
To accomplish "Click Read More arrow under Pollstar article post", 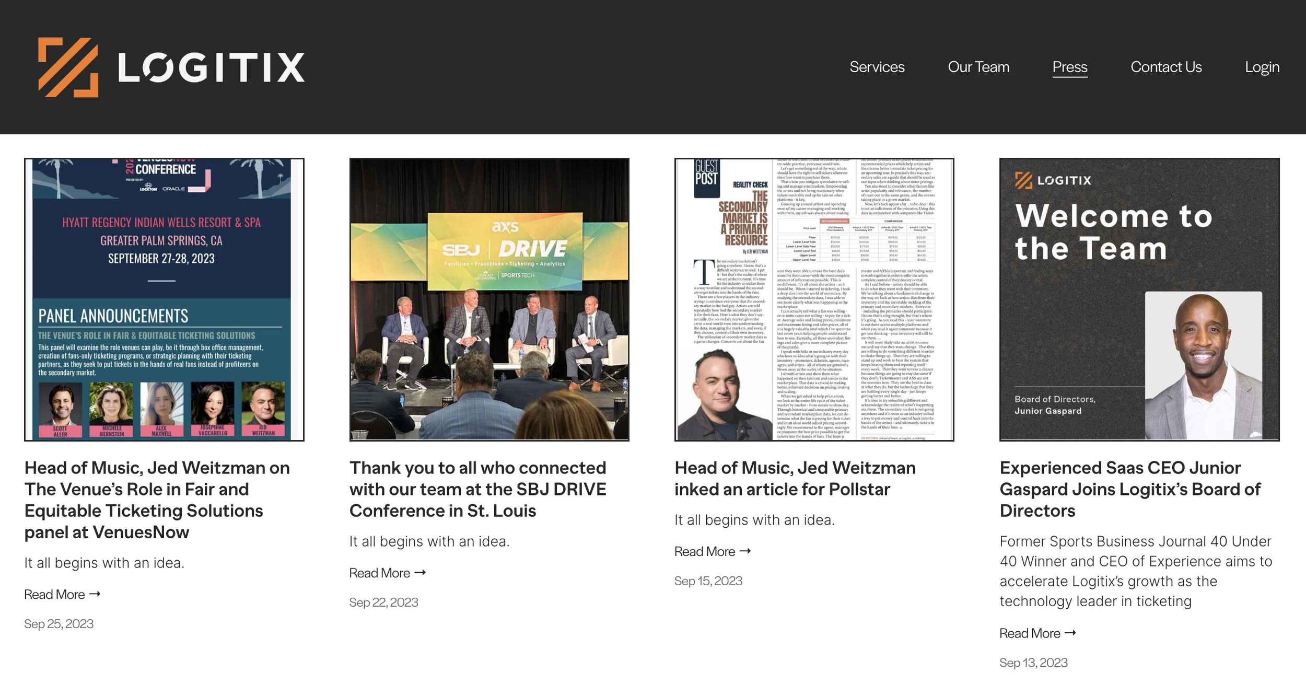I will click(745, 552).
